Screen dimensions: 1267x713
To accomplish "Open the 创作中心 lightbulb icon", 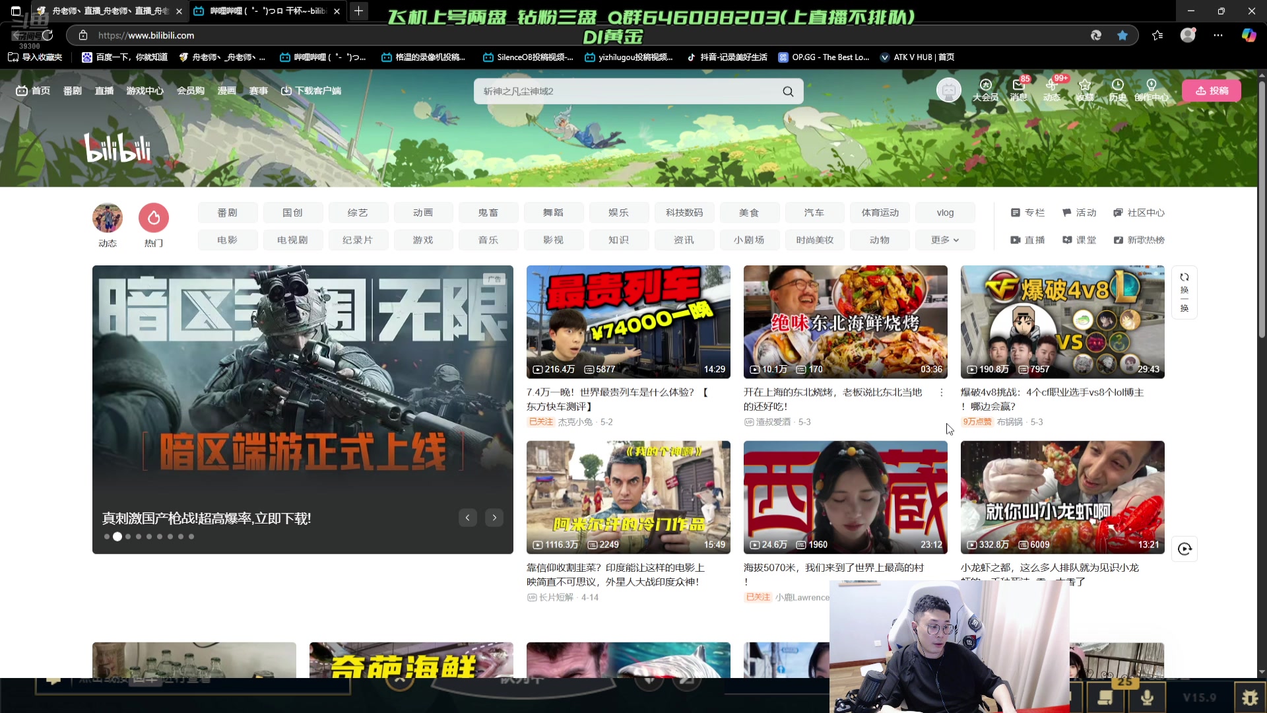I will click(1152, 90).
